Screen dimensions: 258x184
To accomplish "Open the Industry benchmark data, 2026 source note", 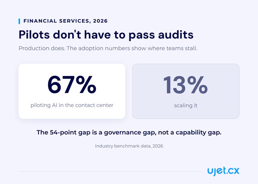I will click(129, 146).
